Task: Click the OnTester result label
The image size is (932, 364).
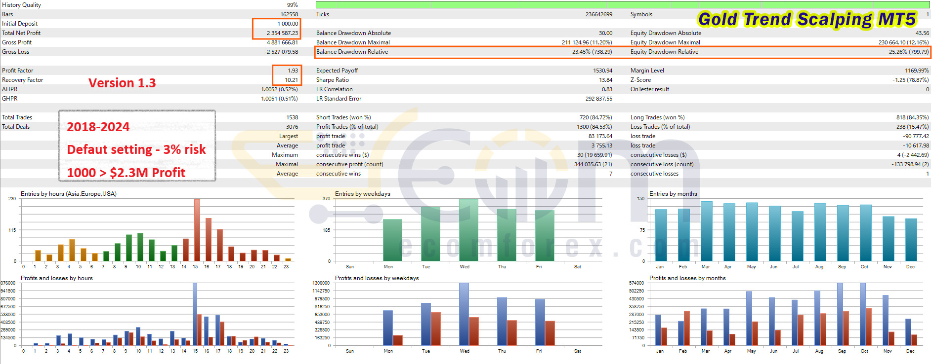Action: [649, 89]
